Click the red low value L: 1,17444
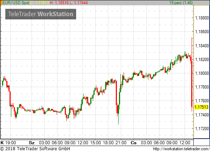 (79, 3)
